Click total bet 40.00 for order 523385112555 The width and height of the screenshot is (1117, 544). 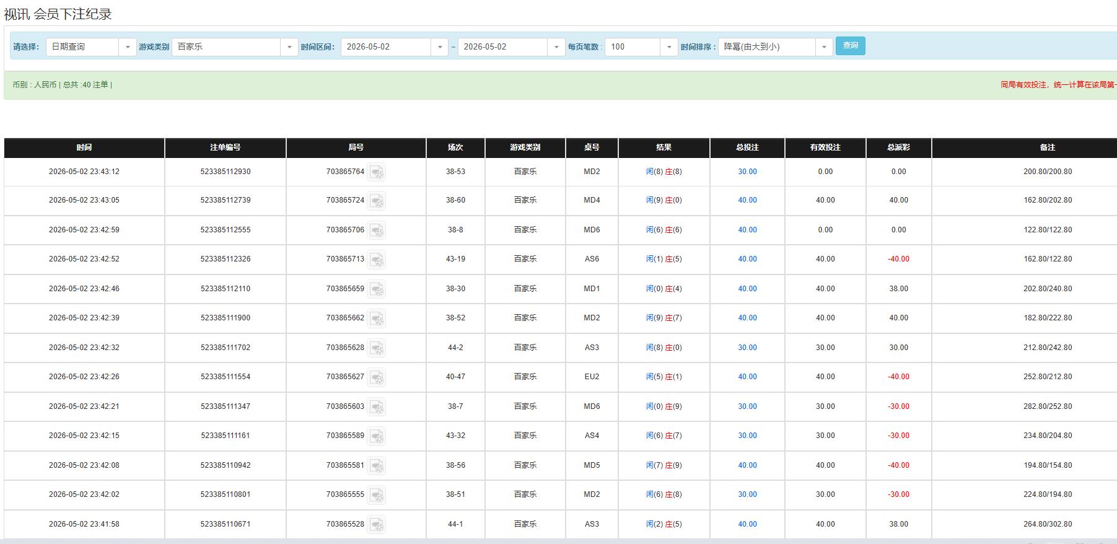pos(747,230)
